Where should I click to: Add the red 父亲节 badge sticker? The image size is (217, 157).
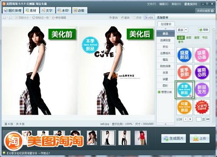tap(202, 107)
